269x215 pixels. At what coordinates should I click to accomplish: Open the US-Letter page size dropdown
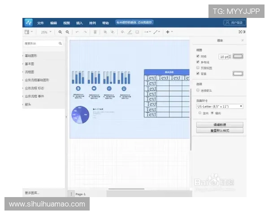pyautogui.click(x=220, y=106)
